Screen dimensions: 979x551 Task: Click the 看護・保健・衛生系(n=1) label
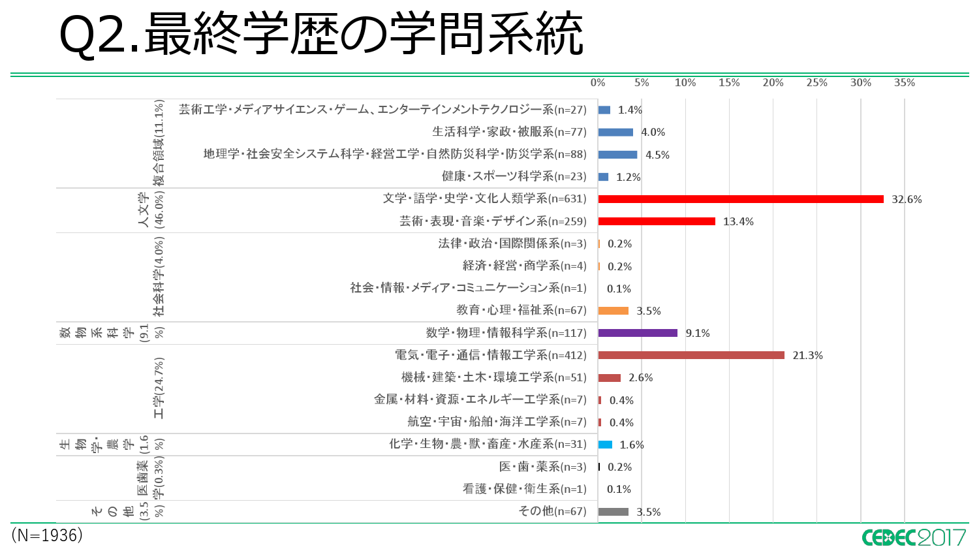(x=524, y=489)
